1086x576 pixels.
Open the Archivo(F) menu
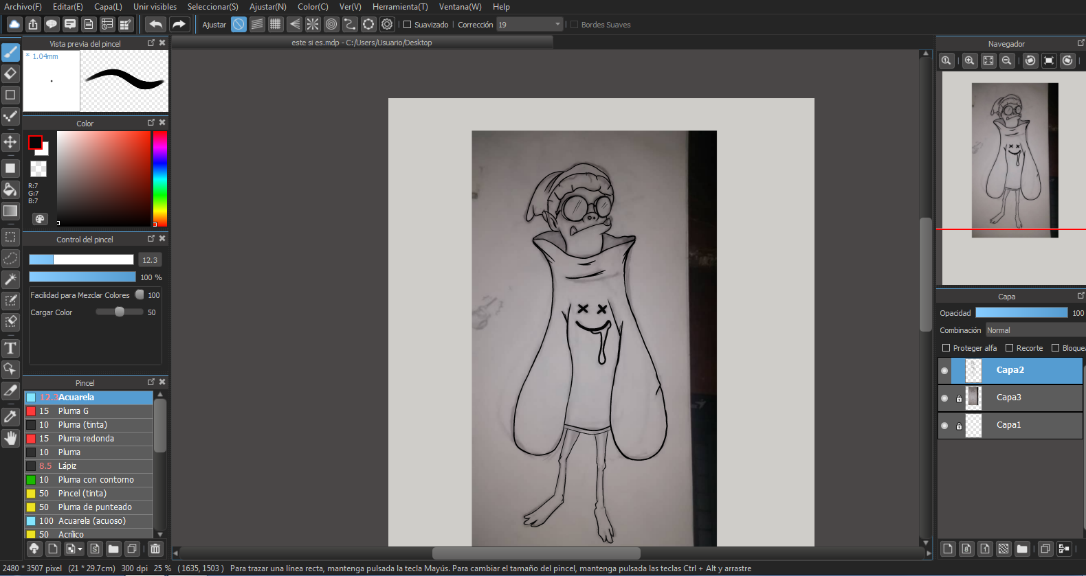pos(23,7)
